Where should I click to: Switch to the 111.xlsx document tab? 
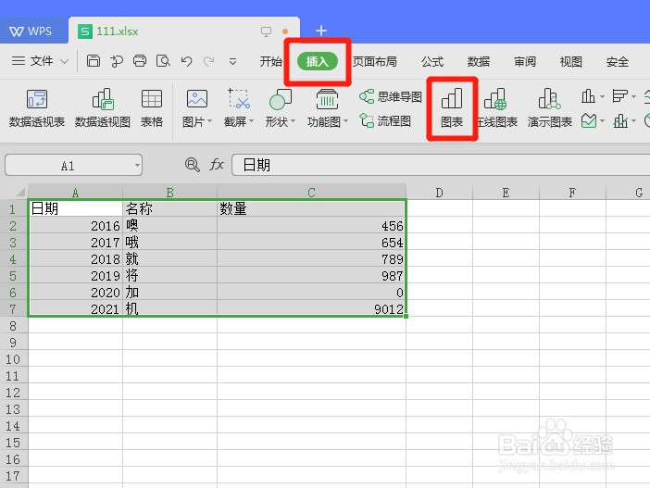[184, 31]
